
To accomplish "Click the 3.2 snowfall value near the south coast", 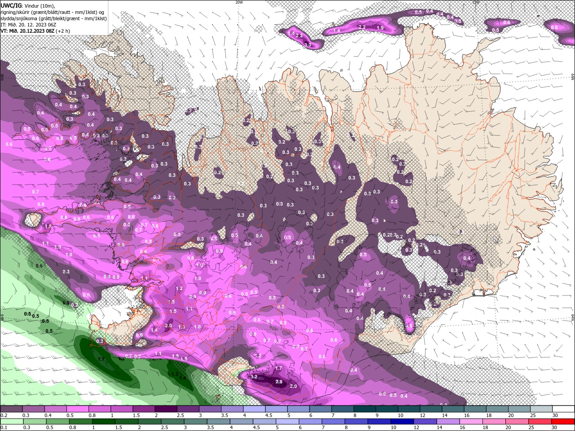I will pos(253,377).
